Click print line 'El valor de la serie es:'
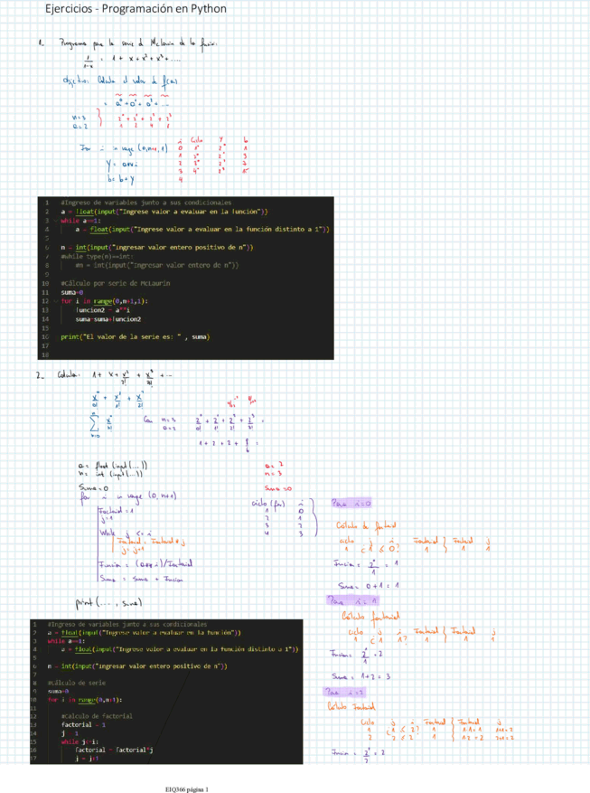Viewport: 590px width, 793px height. click(x=135, y=337)
